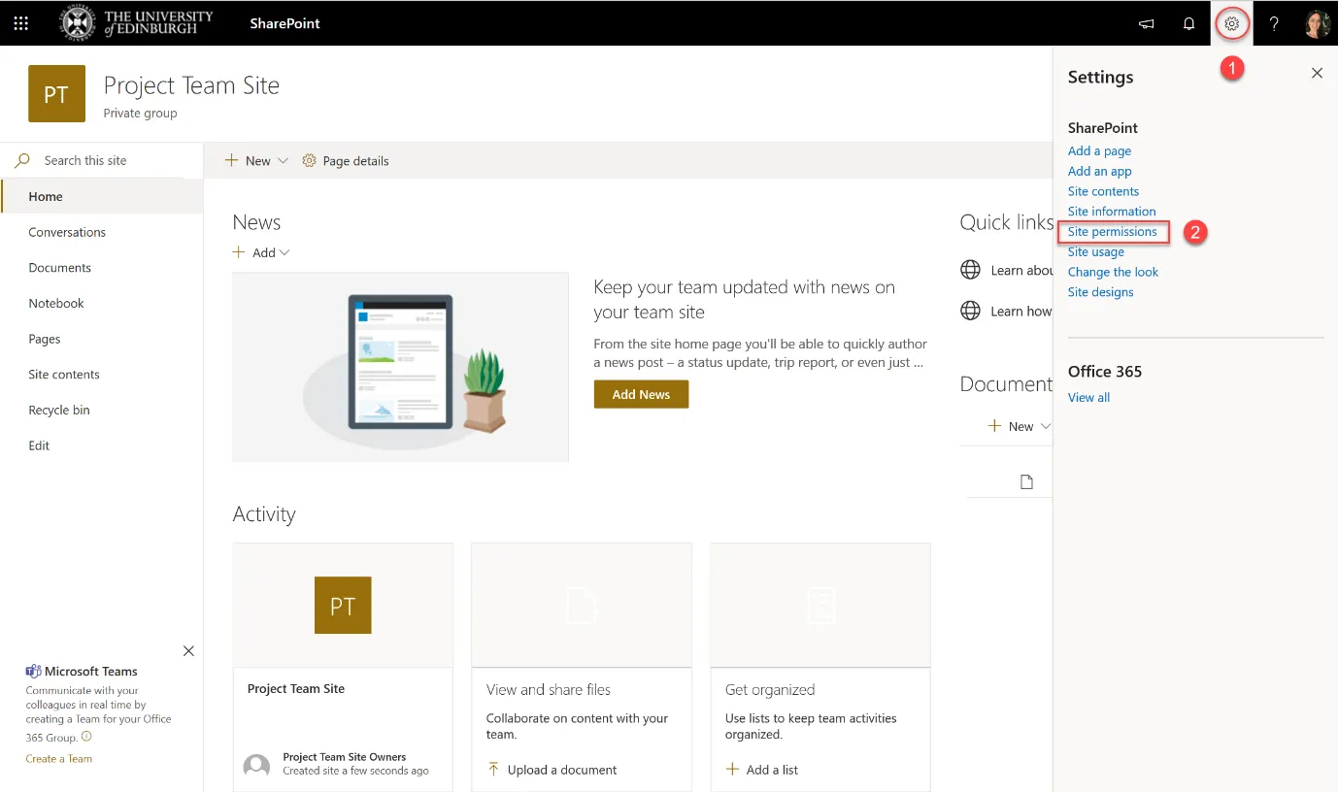Image resolution: width=1338 pixels, height=792 pixels.
Task: Open Change the look settings
Action: click(x=1113, y=272)
